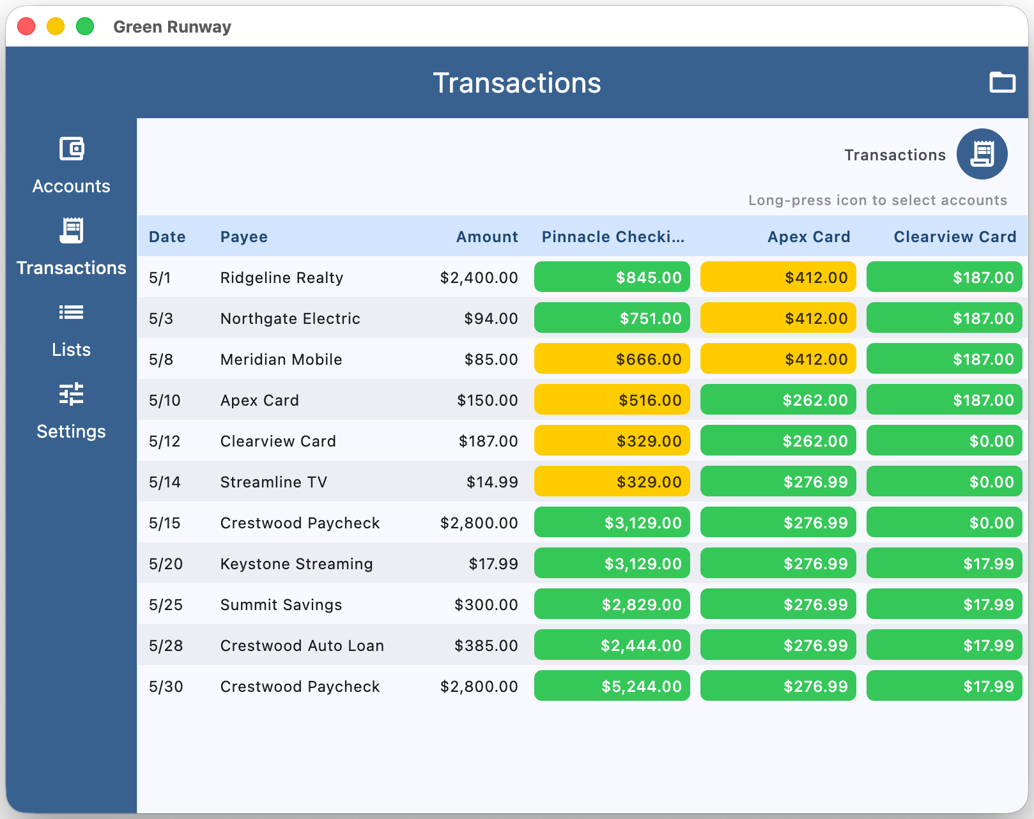Image resolution: width=1034 pixels, height=819 pixels.
Task: Click the Transactions receipt icon in sidebar
Action: (71, 230)
